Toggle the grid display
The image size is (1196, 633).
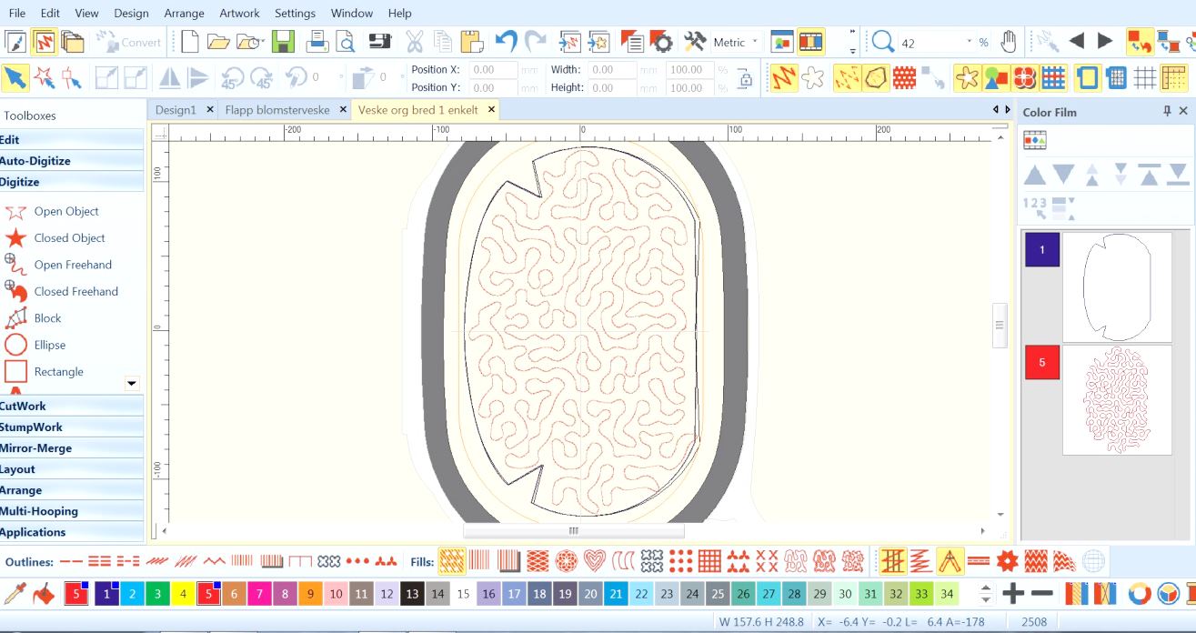tap(1145, 78)
